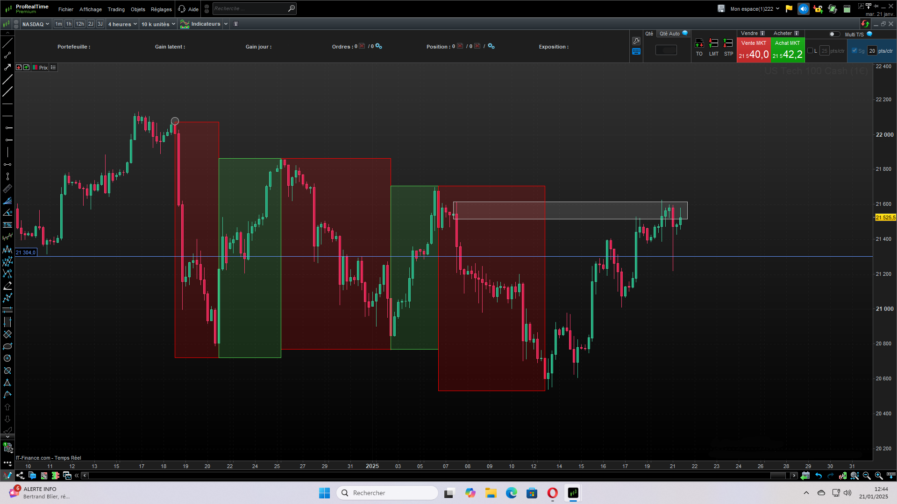Open the Trading menu
Screen dimensions: 897x504
click(116, 9)
